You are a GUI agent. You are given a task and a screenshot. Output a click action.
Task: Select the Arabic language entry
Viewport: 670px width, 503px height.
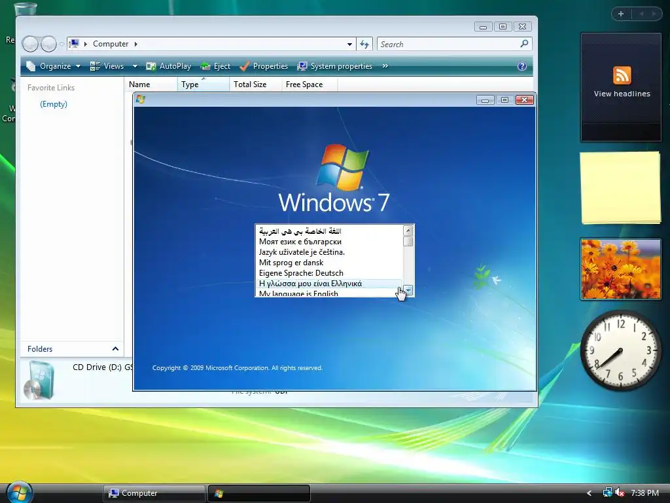[328, 231]
